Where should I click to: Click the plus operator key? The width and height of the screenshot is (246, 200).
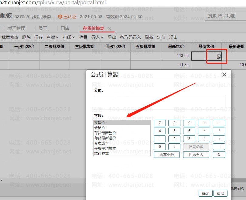click(x=204, y=123)
